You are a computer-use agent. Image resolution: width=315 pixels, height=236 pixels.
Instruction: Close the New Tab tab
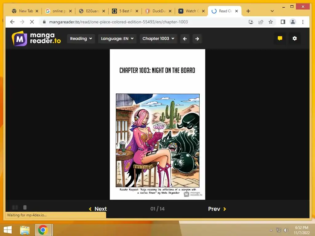pyautogui.click(x=37, y=11)
